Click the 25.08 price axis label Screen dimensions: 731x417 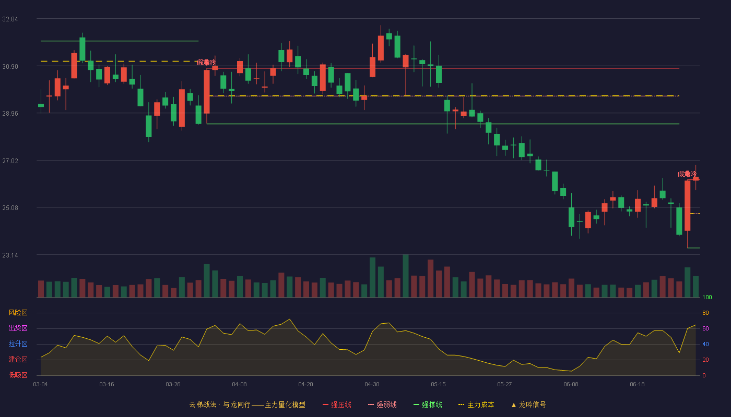[x=10, y=208]
